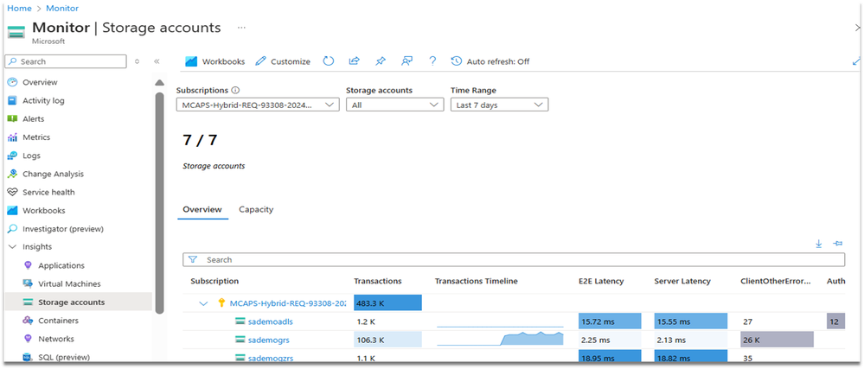Open Logs in the sidebar
Image resolution: width=864 pixels, height=369 pixels.
(x=31, y=156)
